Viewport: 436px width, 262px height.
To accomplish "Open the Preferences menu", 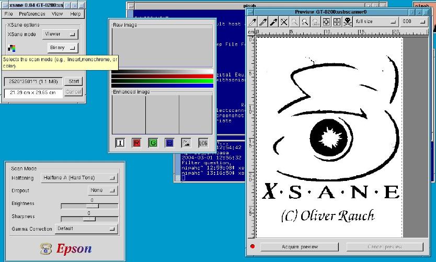I will point(32,14).
